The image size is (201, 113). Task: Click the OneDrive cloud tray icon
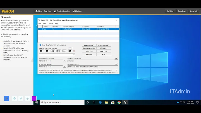click(178, 102)
